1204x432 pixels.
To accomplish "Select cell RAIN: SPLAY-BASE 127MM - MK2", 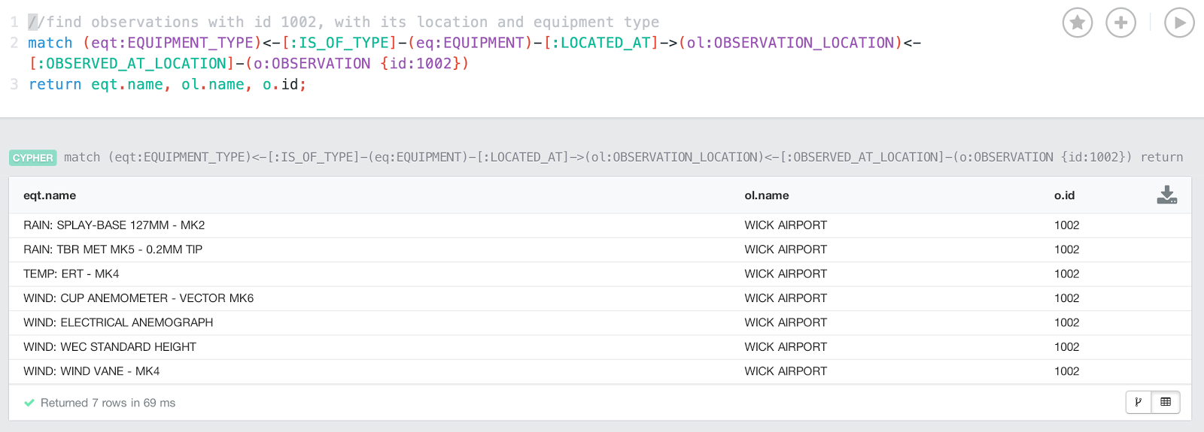I will pyautogui.click(x=114, y=225).
